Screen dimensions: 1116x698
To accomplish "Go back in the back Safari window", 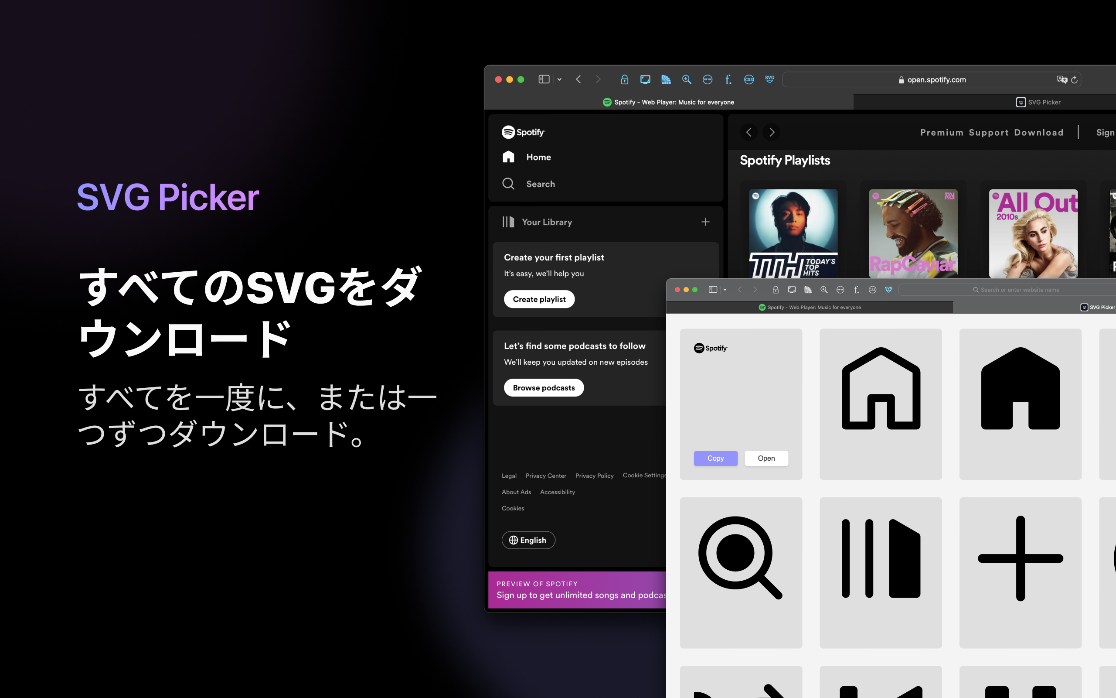I will pos(578,79).
